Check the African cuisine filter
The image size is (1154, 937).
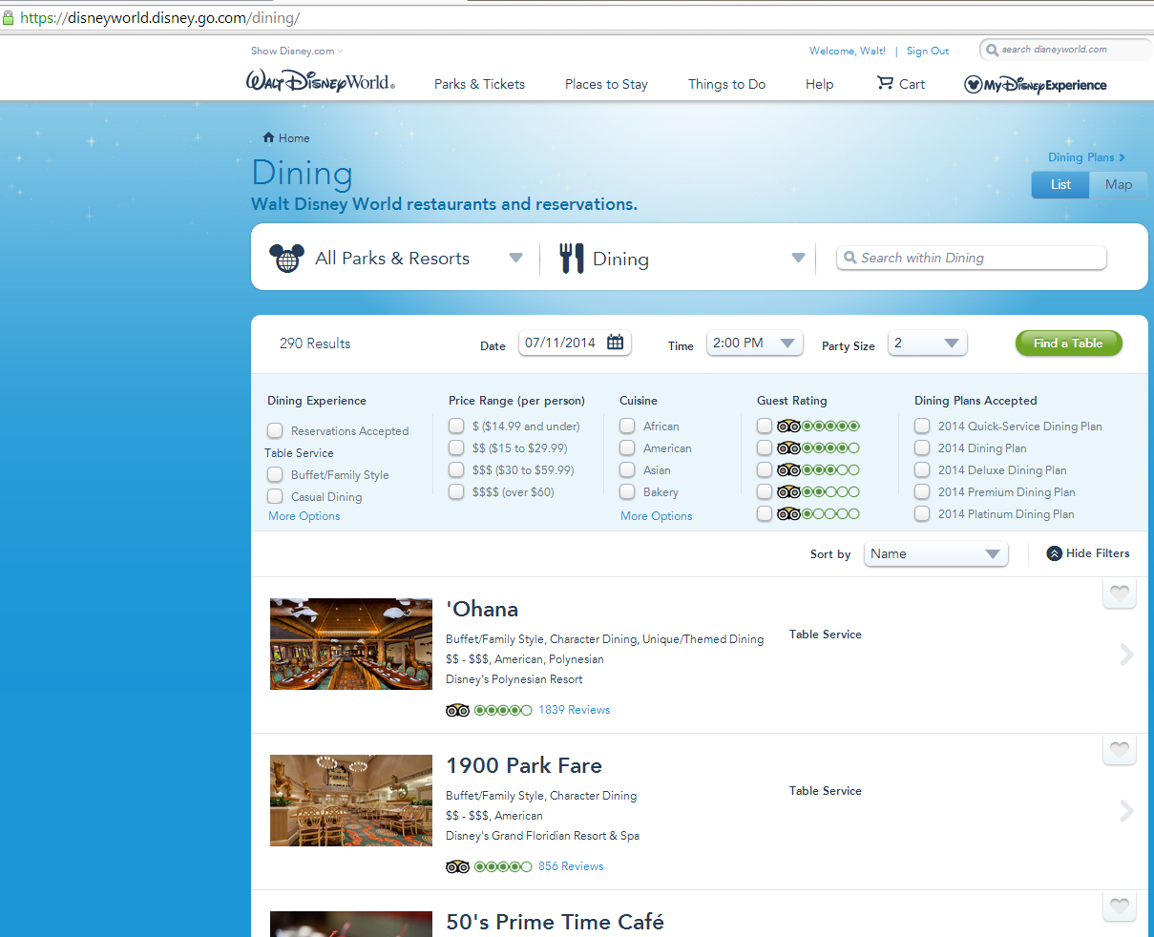(x=627, y=426)
